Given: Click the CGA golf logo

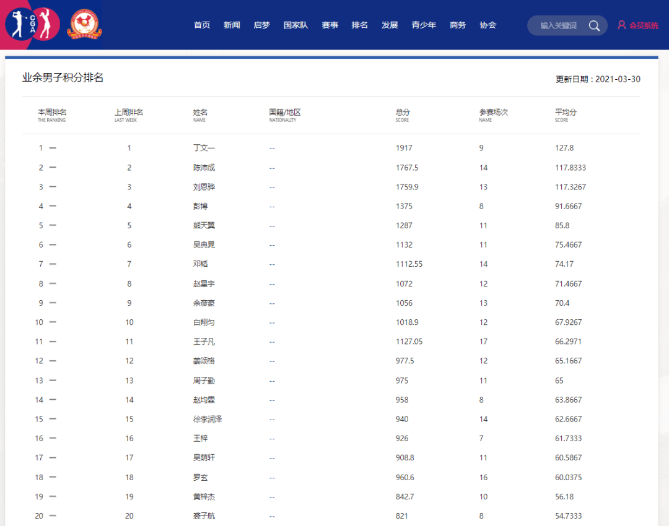Looking at the screenshot, I should pos(32,24).
